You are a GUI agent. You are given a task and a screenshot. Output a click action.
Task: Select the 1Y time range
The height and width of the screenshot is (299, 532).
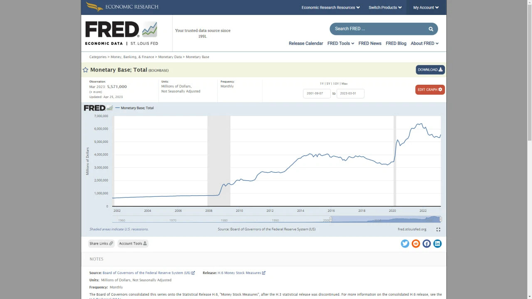[322, 83]
